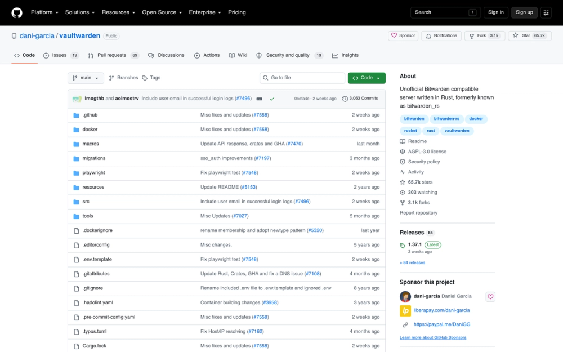View the Branches list
Viewport: 563px width, 352px height.
point(123,78)
